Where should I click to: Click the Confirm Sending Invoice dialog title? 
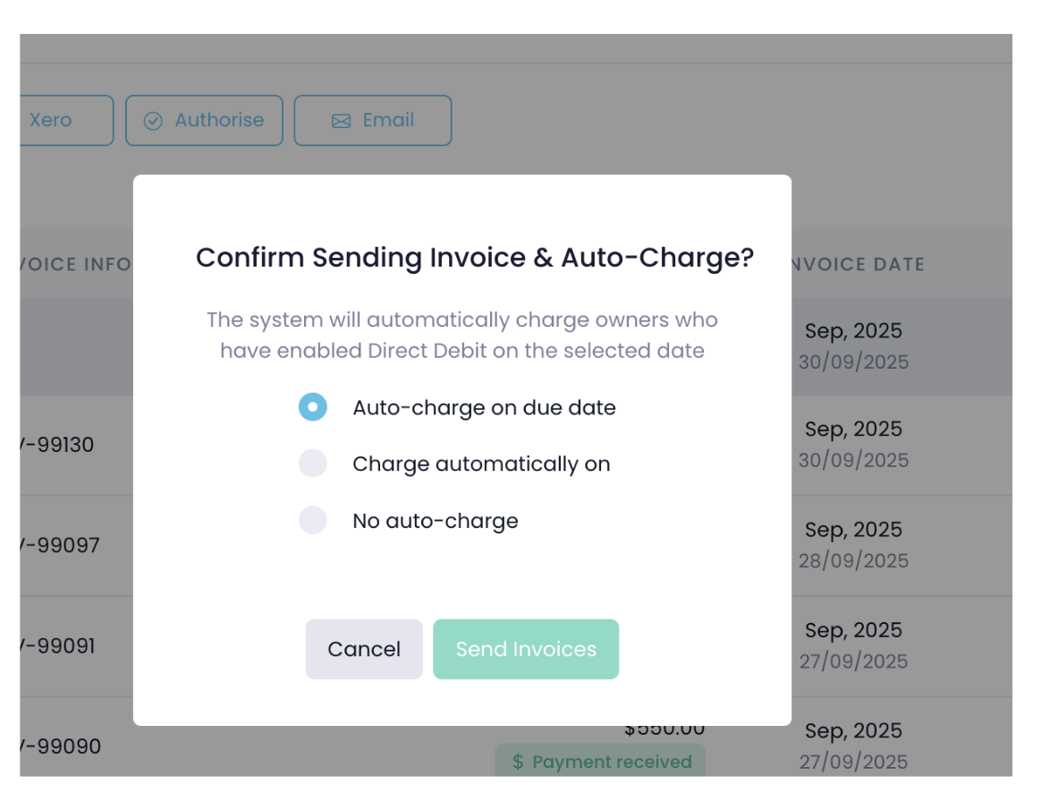475,258
